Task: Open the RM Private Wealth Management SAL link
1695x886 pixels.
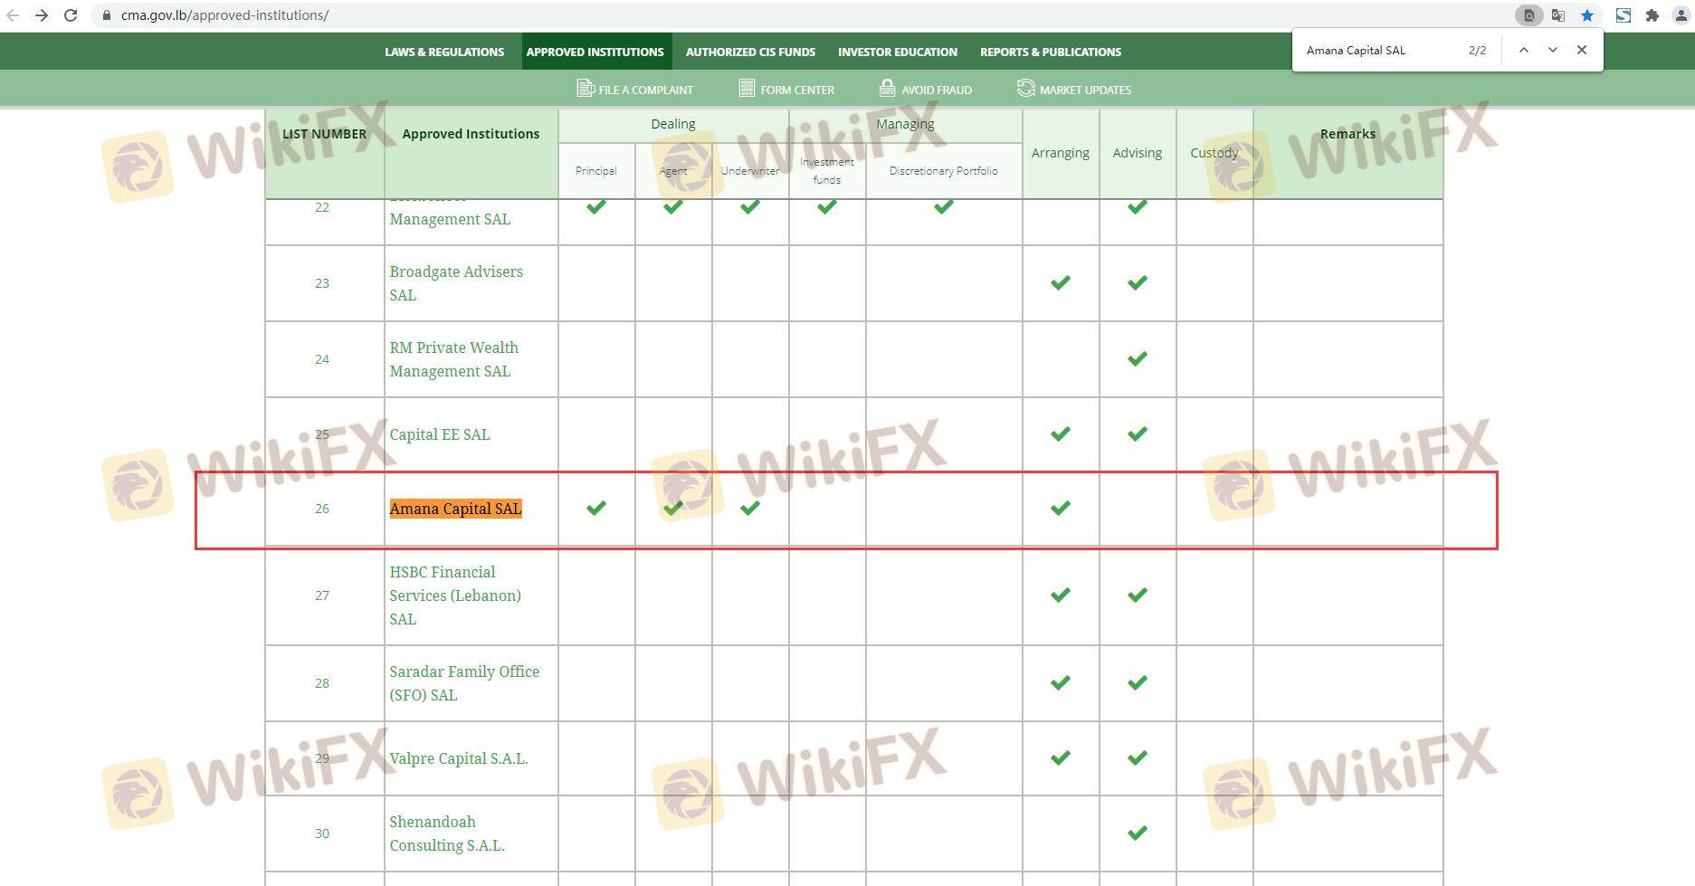Action: click(x=454, y=359)
